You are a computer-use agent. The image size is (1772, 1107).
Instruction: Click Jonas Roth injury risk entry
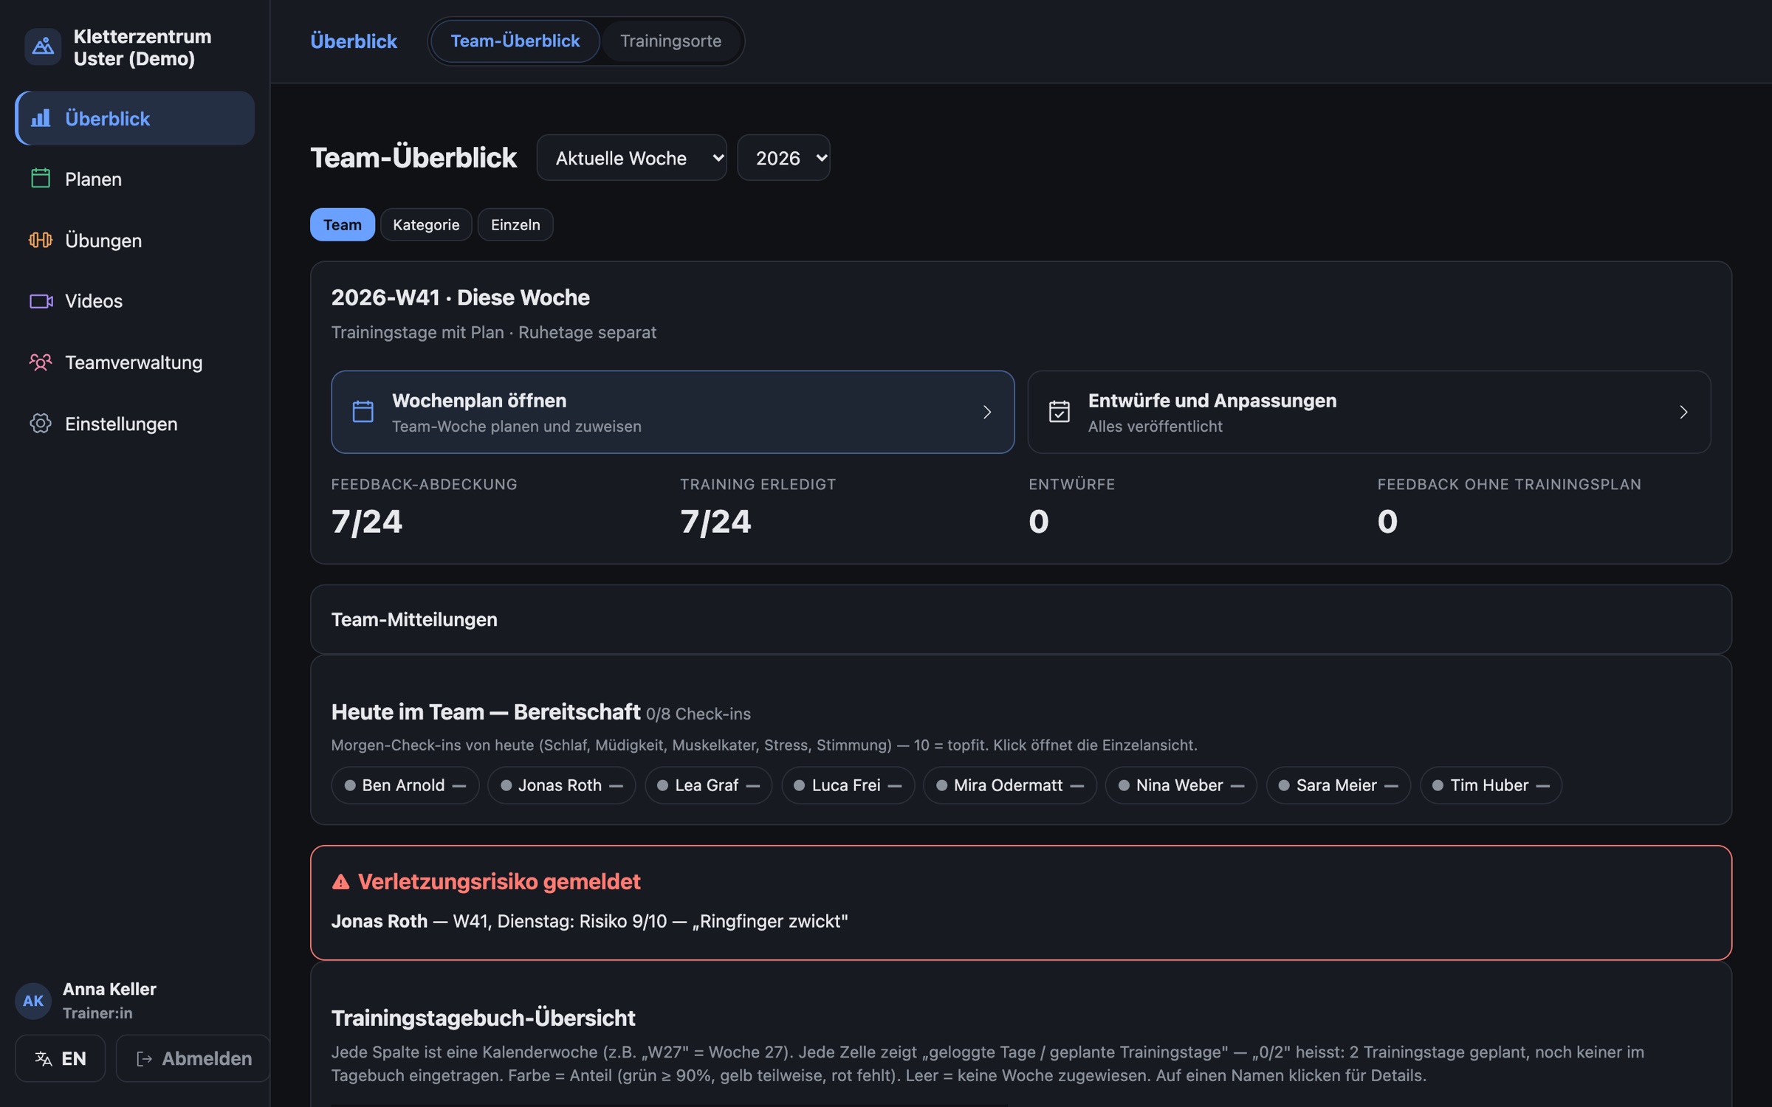point(589,921)
